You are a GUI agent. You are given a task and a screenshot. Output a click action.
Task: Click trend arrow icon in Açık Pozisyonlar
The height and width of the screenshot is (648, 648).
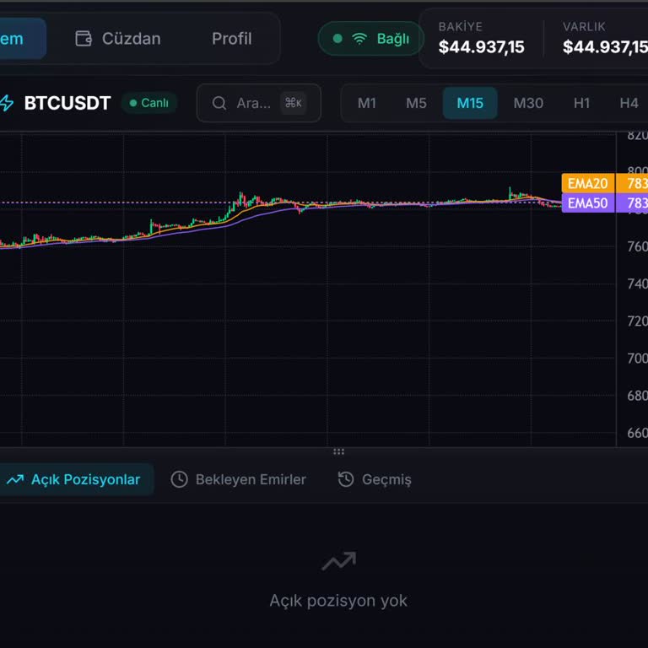pyautogui.click(x=15, y=479)
